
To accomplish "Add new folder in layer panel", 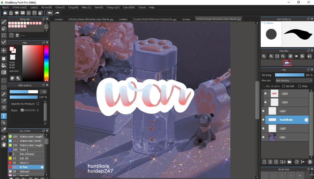I will (x=289, y=162).
